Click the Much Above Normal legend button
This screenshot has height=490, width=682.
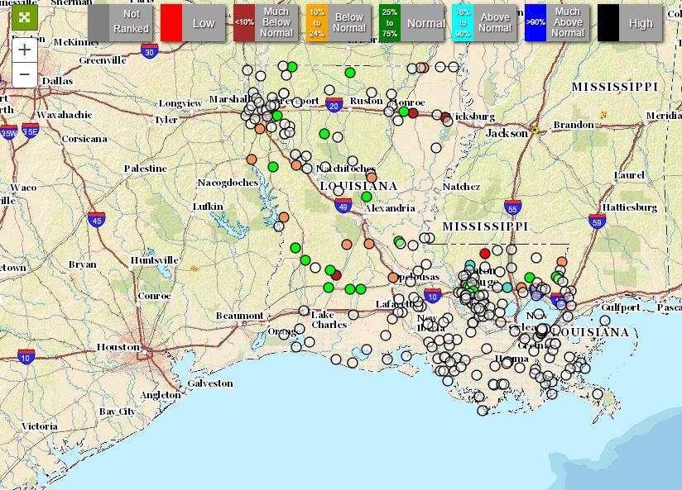click(x=571, y=21)
